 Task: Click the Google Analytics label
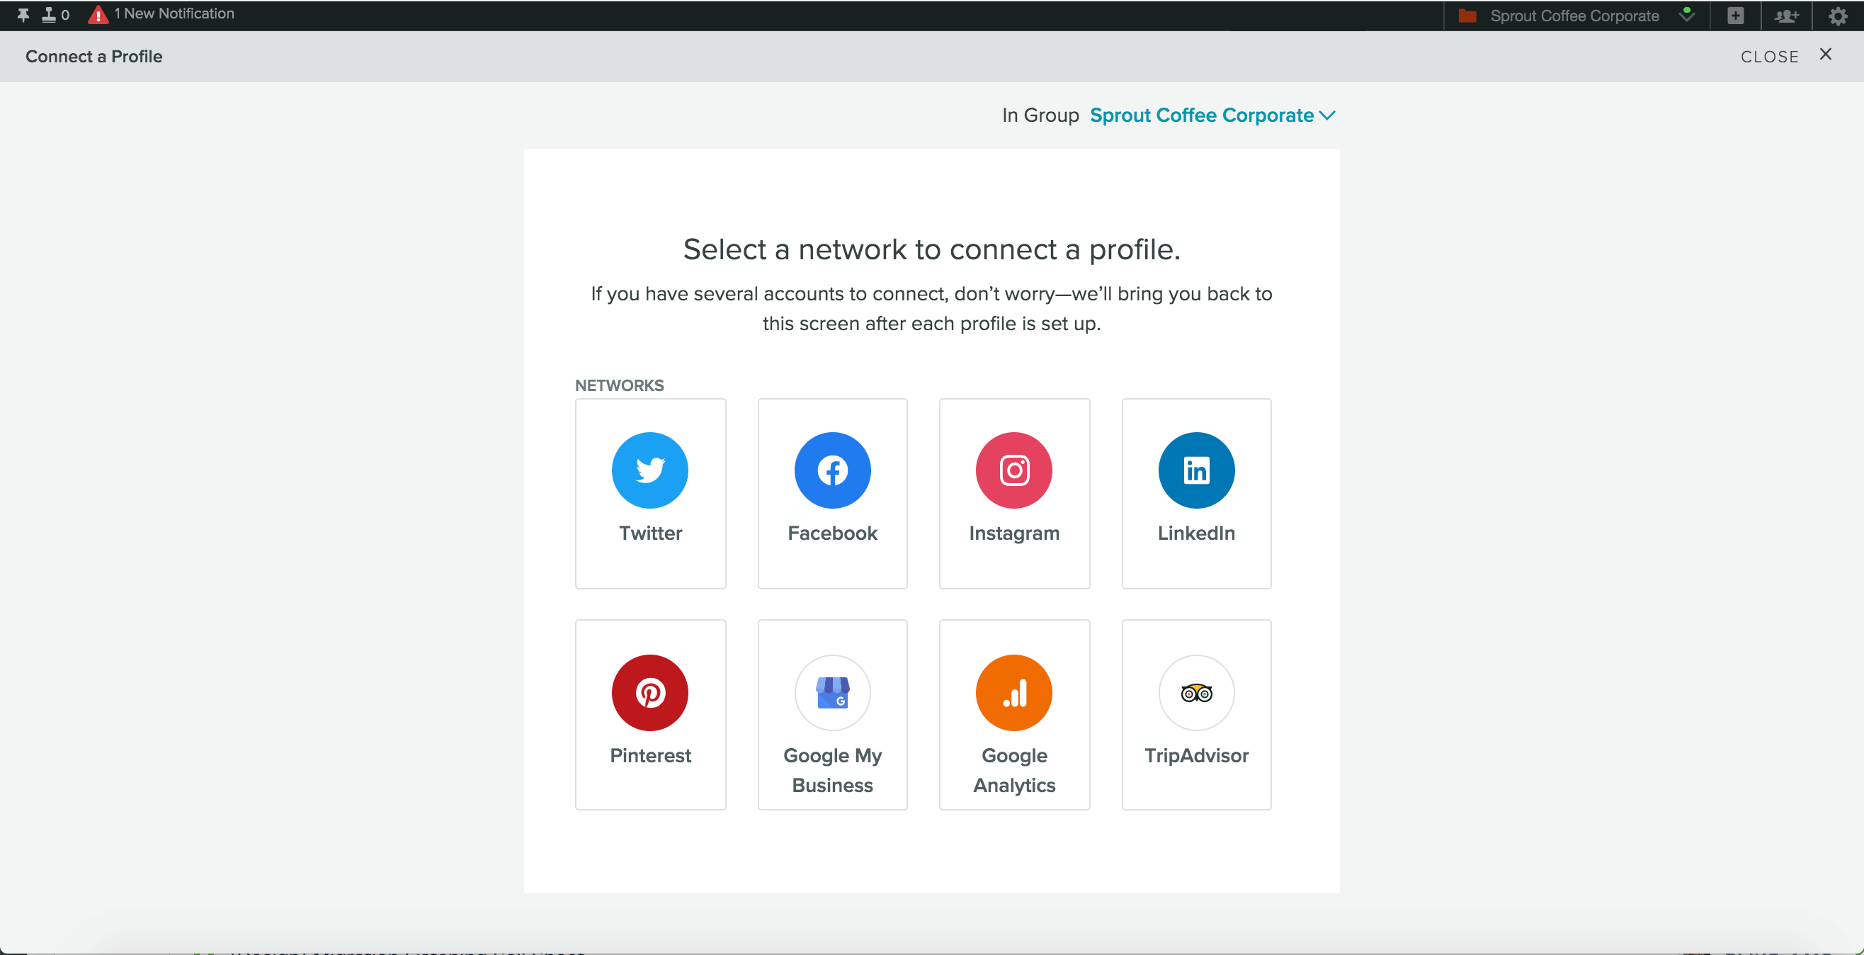pyautogui.click(x=1013, y=770)
